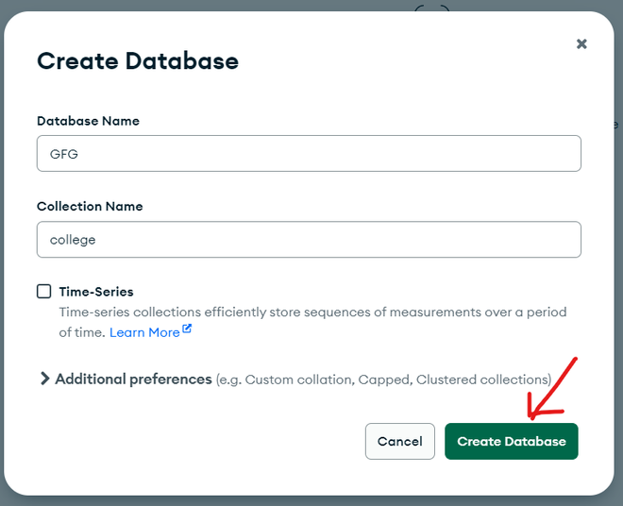Close the Create Database dialog
The height and width of the screenshot is (506, 623).
coord(581,43)
